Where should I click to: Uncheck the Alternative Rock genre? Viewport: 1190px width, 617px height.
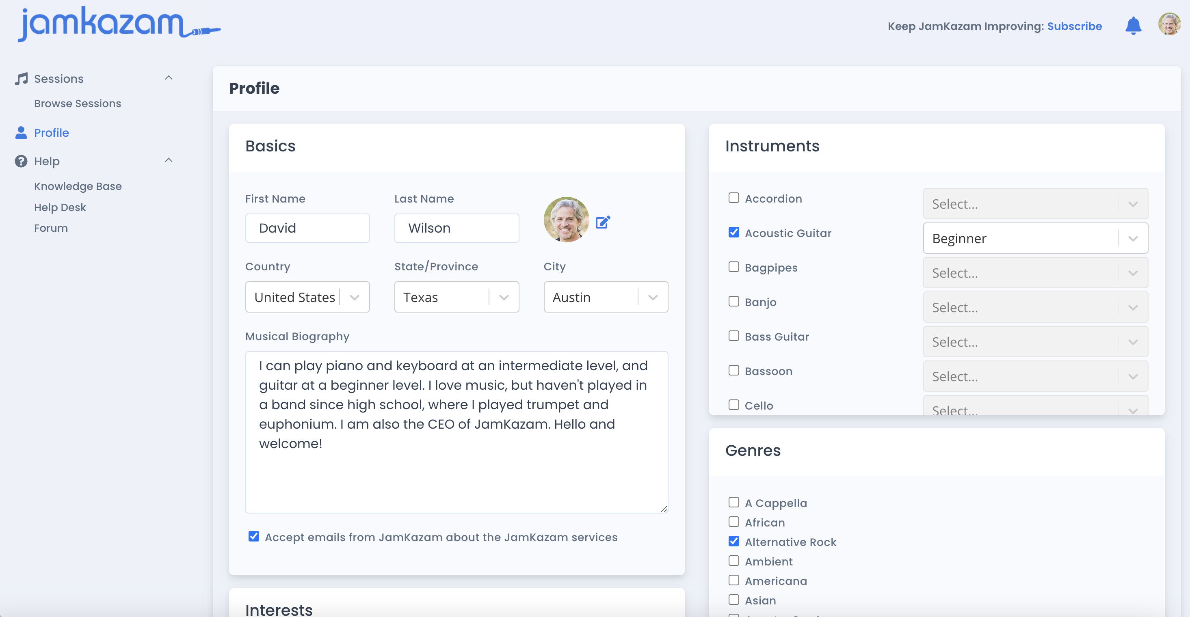(733, 541)
